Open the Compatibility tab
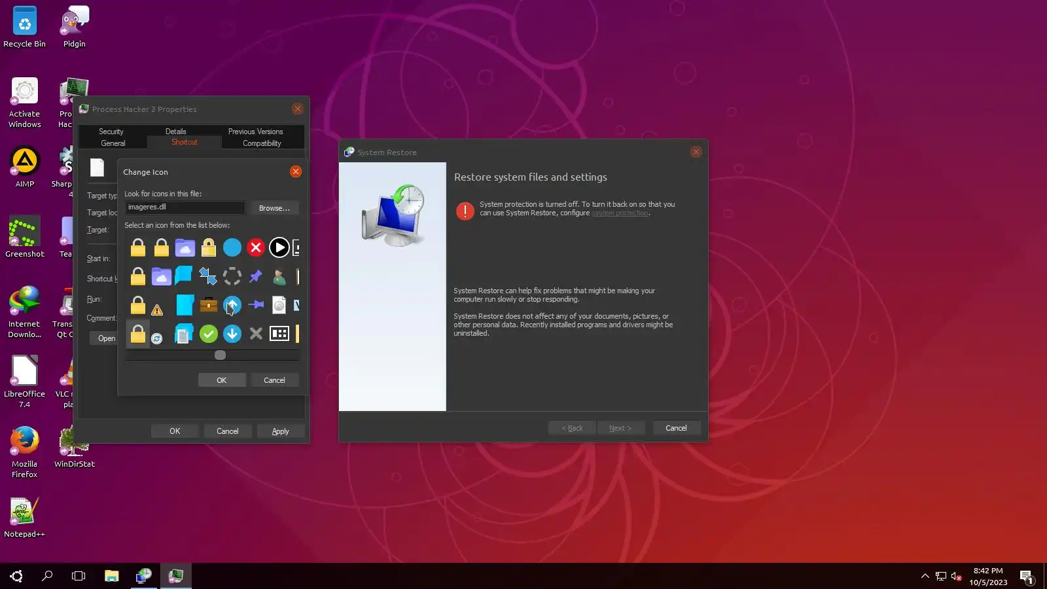This screenshot has height=589, width=1047. [262, 143]
